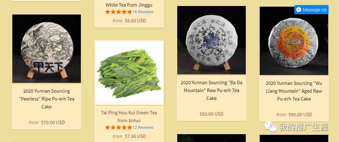This screenshot has width=339, height=142.
Task: Click the star rating beside 12 Reviews
Action: point(118,128)
